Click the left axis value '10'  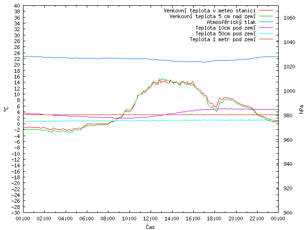[x=17, y=94]
